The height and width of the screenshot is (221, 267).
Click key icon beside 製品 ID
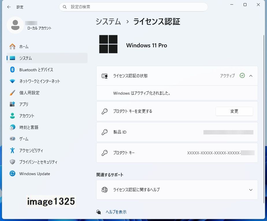[105, 132]
